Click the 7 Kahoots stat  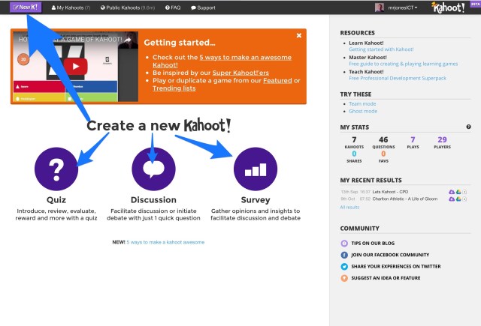pyautogui.click(x=354, y=142)
